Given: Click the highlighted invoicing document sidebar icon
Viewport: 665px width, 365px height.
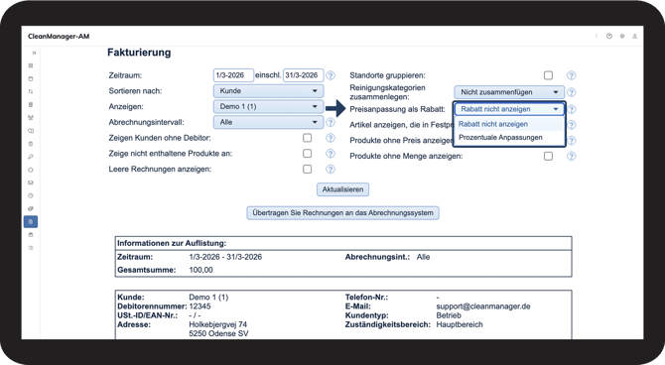Looking at the screenshot, I should coord(31,222).
